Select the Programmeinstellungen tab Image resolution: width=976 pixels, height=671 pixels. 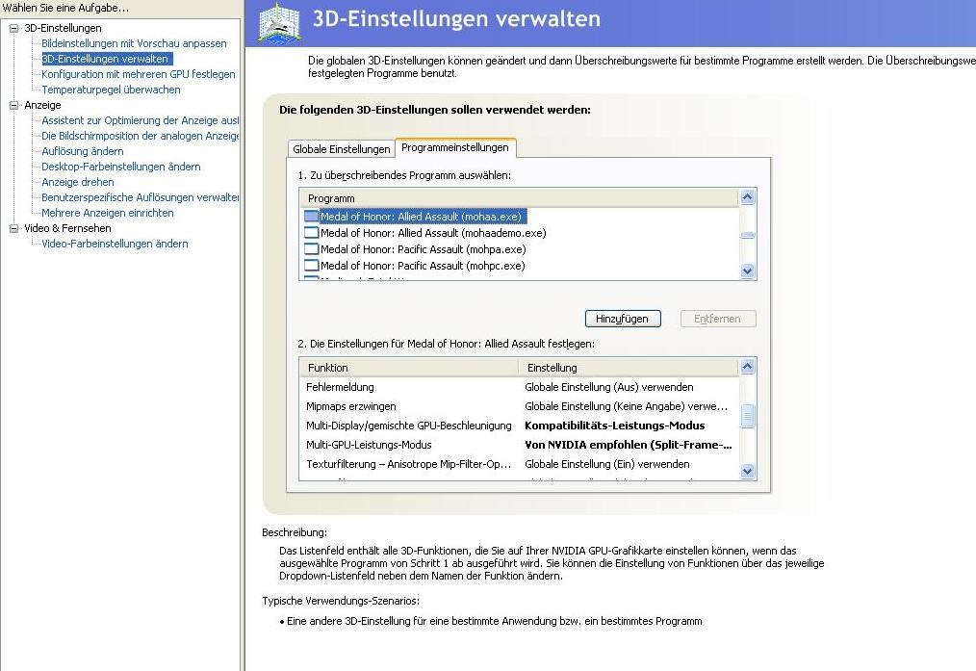455,147
